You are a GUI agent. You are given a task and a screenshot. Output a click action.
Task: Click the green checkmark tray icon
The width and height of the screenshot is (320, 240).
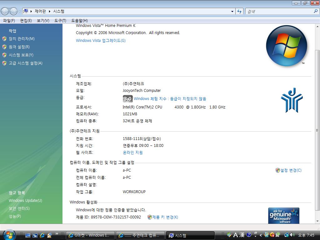(278, 235)
